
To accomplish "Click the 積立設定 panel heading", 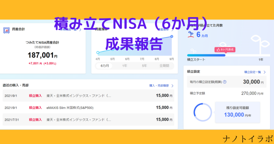I will [x=194, y=72].
